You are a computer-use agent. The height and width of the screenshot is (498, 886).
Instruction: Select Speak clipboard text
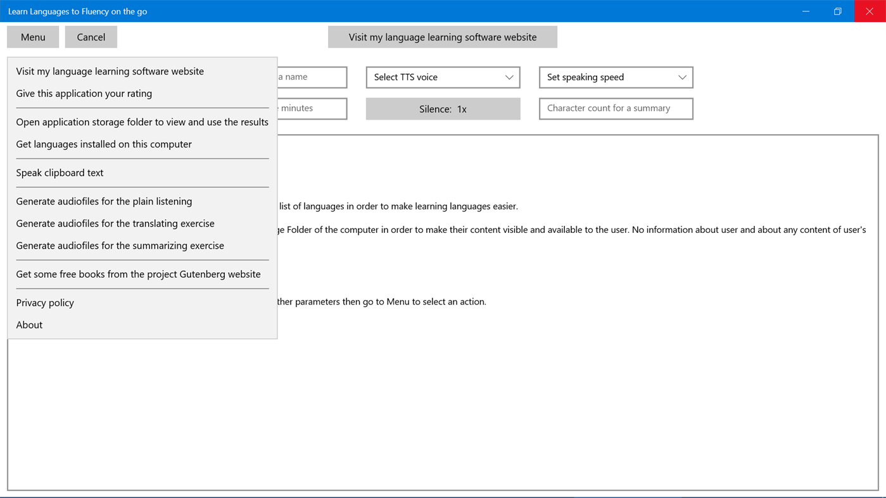(60, 172)
